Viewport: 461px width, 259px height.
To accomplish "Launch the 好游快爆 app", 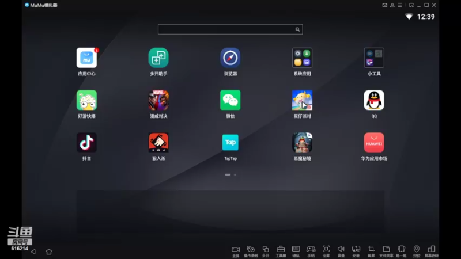I will [86, 100].
